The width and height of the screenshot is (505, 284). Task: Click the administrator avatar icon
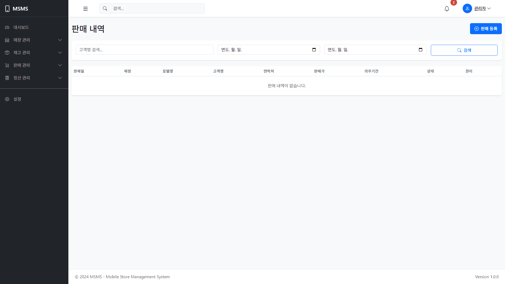(467, 8)
